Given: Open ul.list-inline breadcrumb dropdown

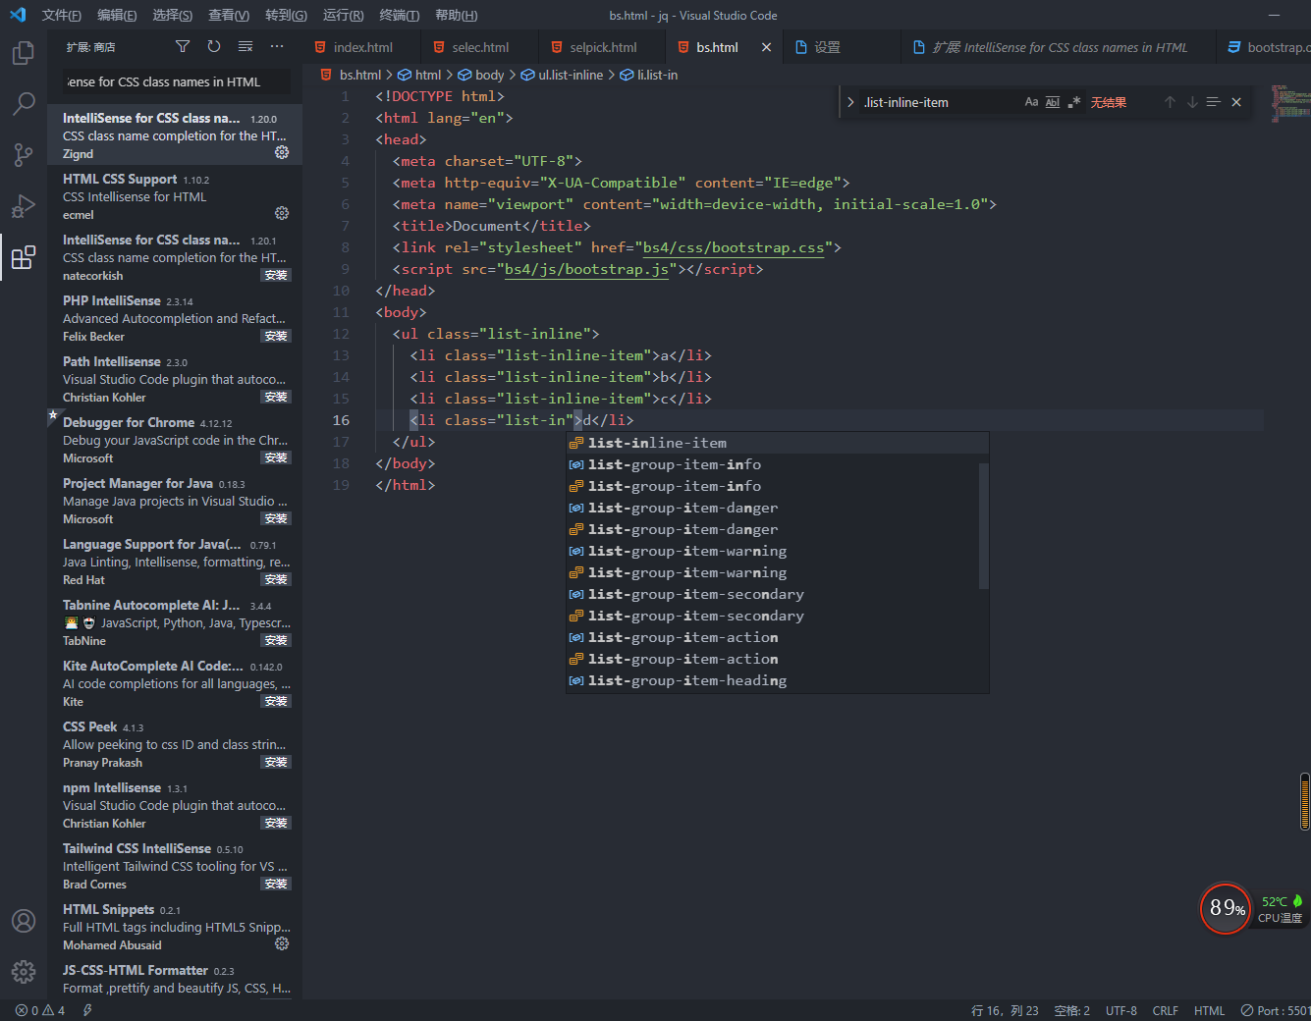Looking at the screenshot, I should [x=562, y=75].
